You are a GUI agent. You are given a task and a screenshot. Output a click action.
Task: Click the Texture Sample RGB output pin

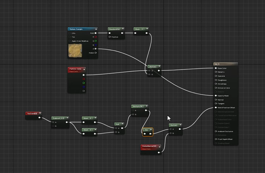tap(96, 33)
